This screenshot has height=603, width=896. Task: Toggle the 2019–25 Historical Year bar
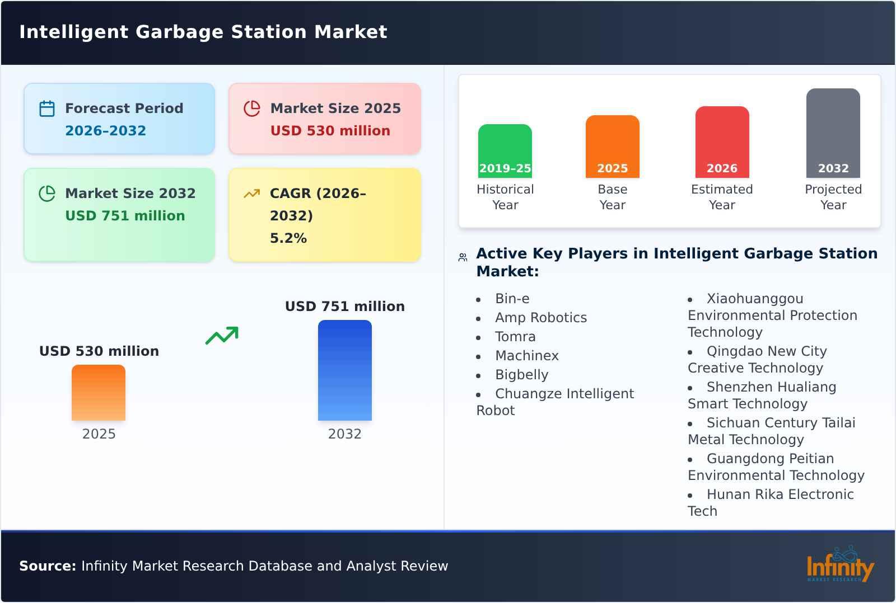tap(505, 151)
